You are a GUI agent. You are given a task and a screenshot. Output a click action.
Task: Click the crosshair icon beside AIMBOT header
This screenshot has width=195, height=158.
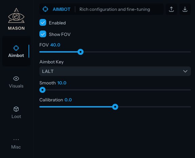pos(45,9)
